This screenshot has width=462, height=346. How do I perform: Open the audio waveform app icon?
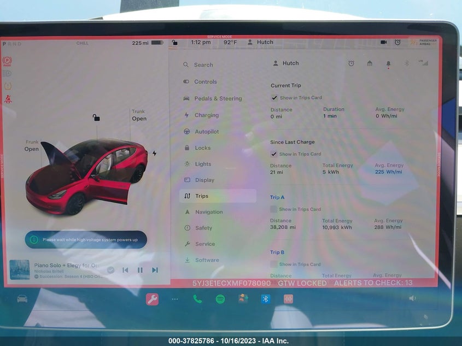tap(288, 299)
